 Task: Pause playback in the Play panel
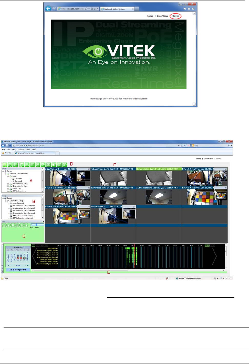tap(22, 225)
